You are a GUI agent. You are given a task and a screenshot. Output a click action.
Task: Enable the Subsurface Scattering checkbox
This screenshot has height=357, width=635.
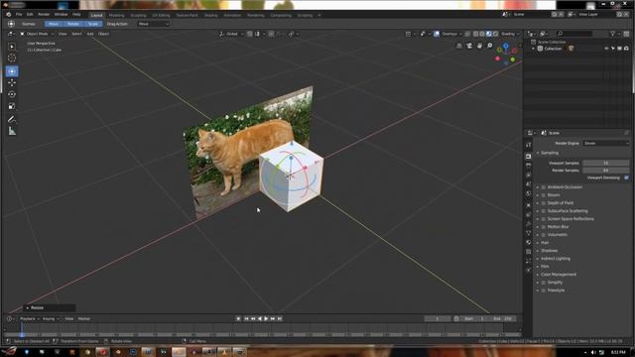tap(544, 211)
